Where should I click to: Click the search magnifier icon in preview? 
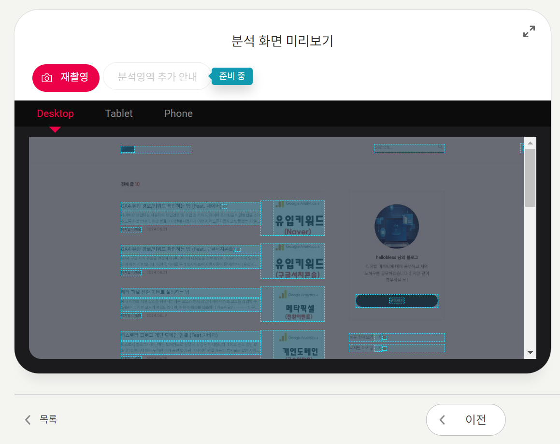click(440, 147)
